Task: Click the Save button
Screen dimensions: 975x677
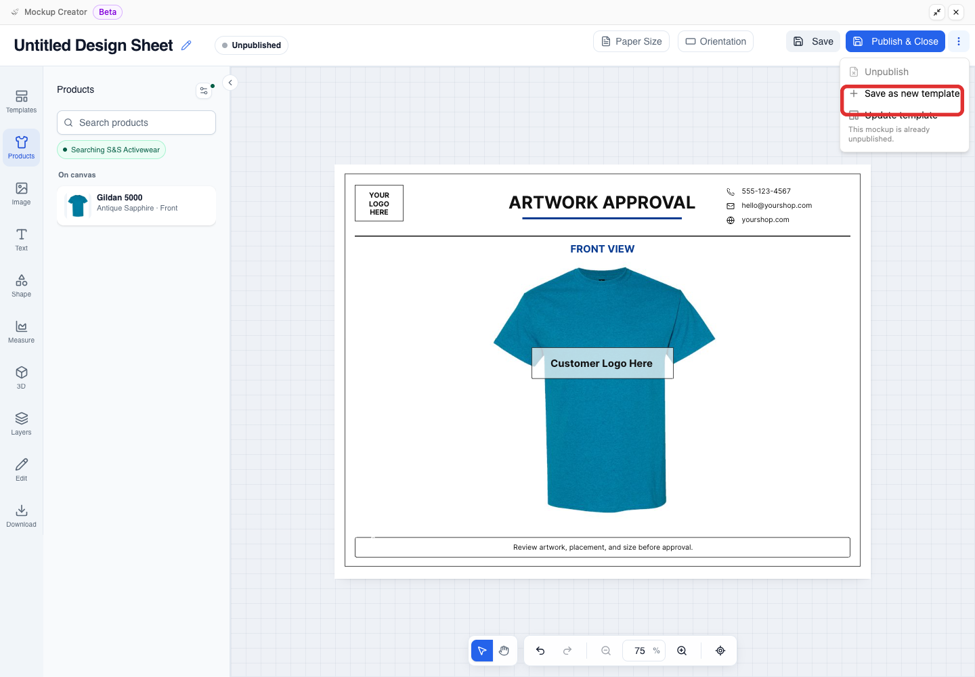Action: tap(813, 41)
